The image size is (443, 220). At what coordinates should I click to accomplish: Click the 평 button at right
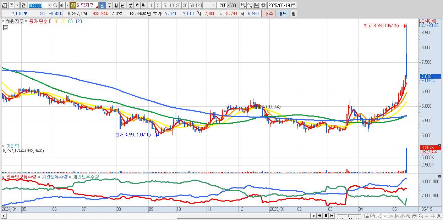293,13
